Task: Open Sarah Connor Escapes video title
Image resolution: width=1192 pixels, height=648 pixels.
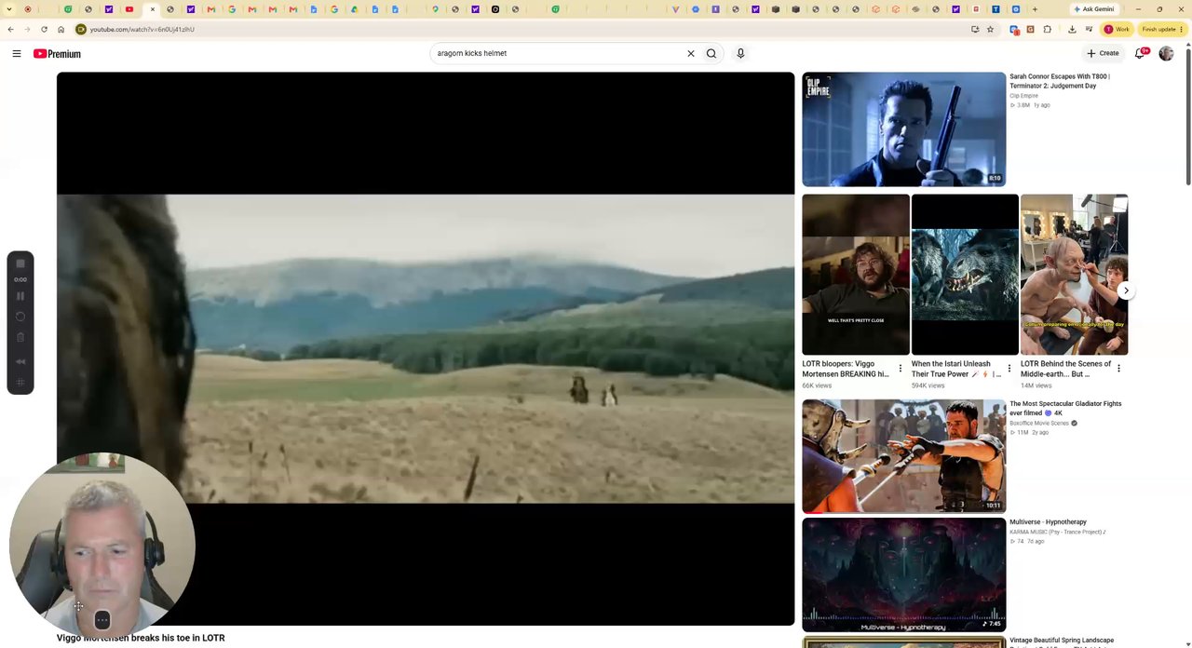Action: pyautogui.click(x=1060, y=81)
